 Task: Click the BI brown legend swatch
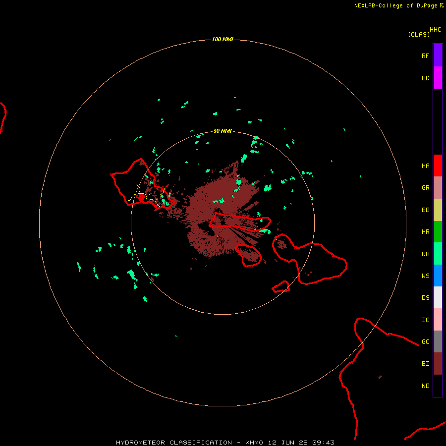[438, 364]
